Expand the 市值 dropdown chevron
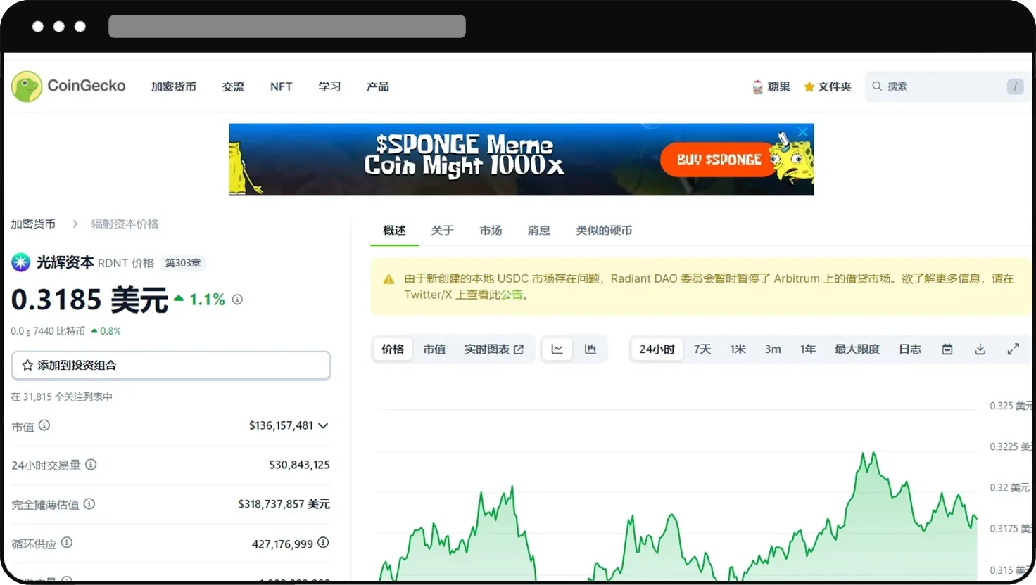 pyautogui.click(x=323, y=425)
